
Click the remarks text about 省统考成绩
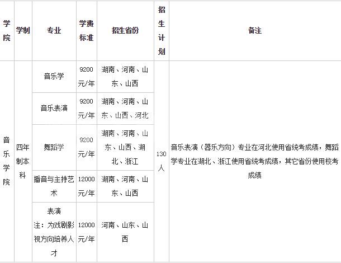pos(255,161)
